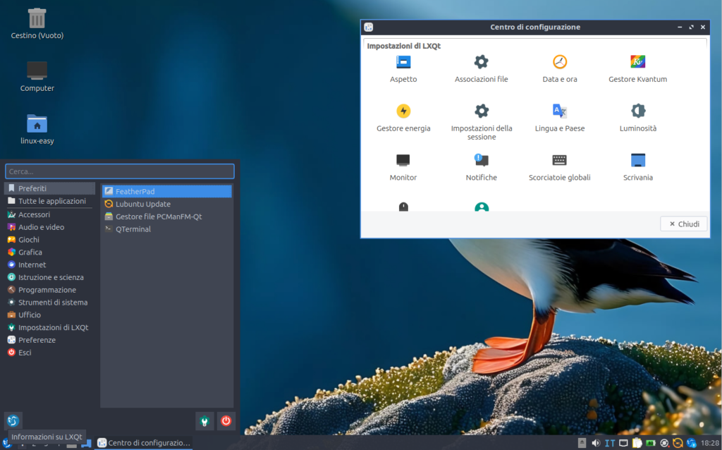This screenshot has width=722, height=450.
Task: Switch to the Tutte le applicazioni category
Action: pyautogui.click(x=49, y=201)
